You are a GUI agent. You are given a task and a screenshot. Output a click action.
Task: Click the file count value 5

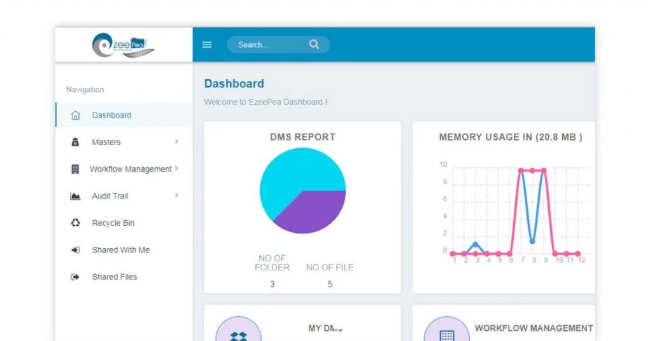(x=330, y=284)
